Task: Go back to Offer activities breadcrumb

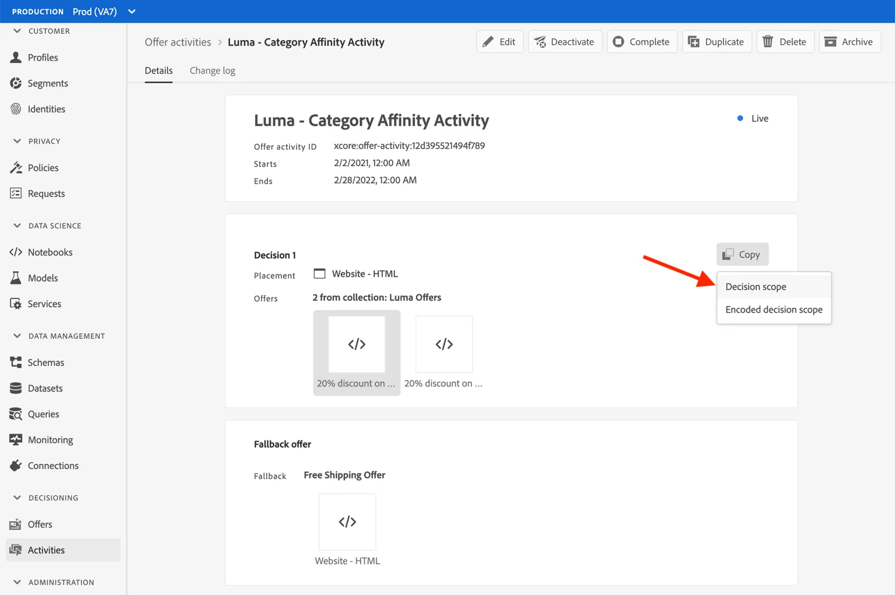Action: tap(178, 42)
